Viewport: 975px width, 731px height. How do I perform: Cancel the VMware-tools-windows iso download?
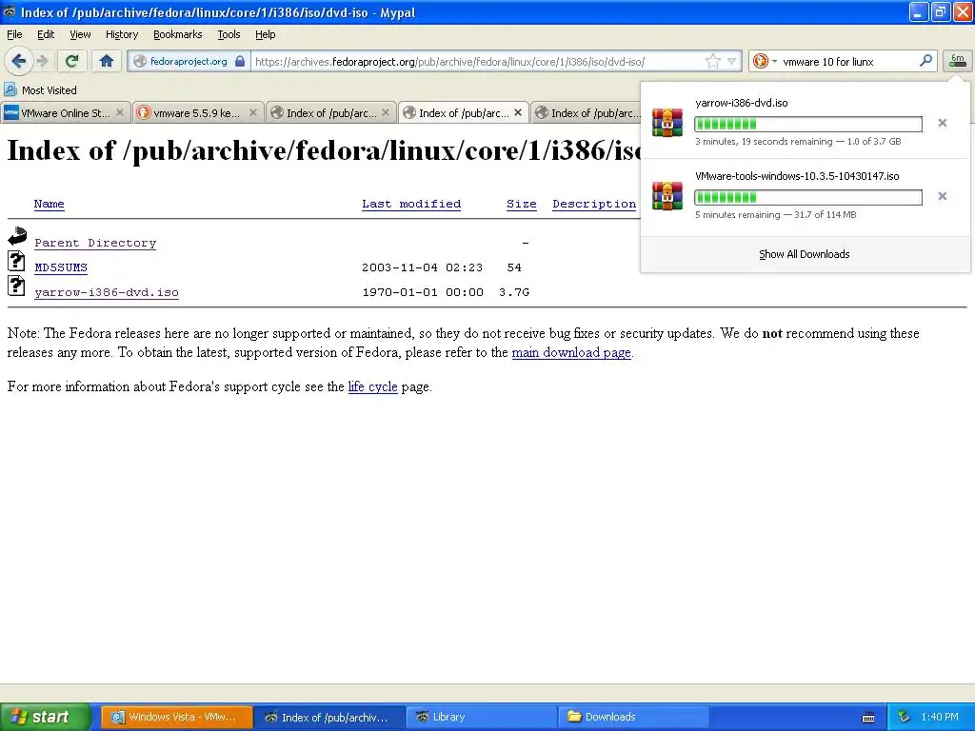coord(942,196)
